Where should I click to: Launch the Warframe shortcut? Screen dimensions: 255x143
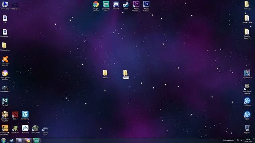25,129
